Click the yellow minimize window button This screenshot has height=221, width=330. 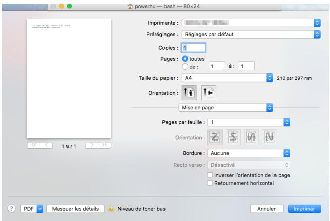(61, 6)
